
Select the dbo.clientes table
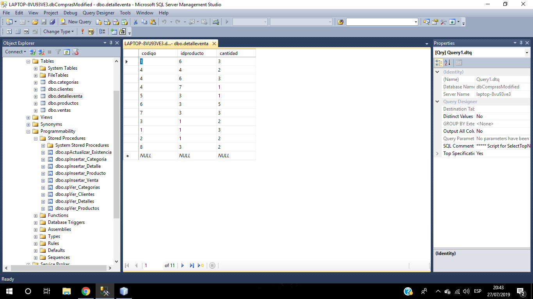click(60, 89)
